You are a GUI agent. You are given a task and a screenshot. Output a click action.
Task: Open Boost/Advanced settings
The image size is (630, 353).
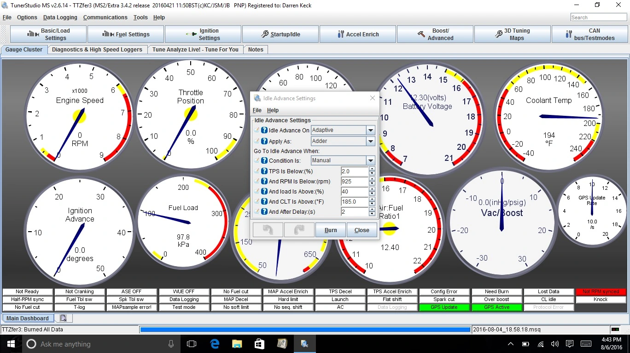[435, 34]
